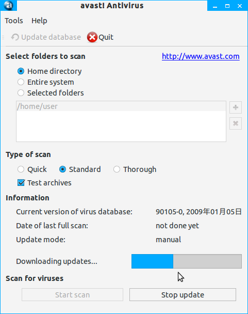Image resolution: width=248 pixels, height=314 pixels.
Task: Click the avast logo in title bar
Action: 8,5
